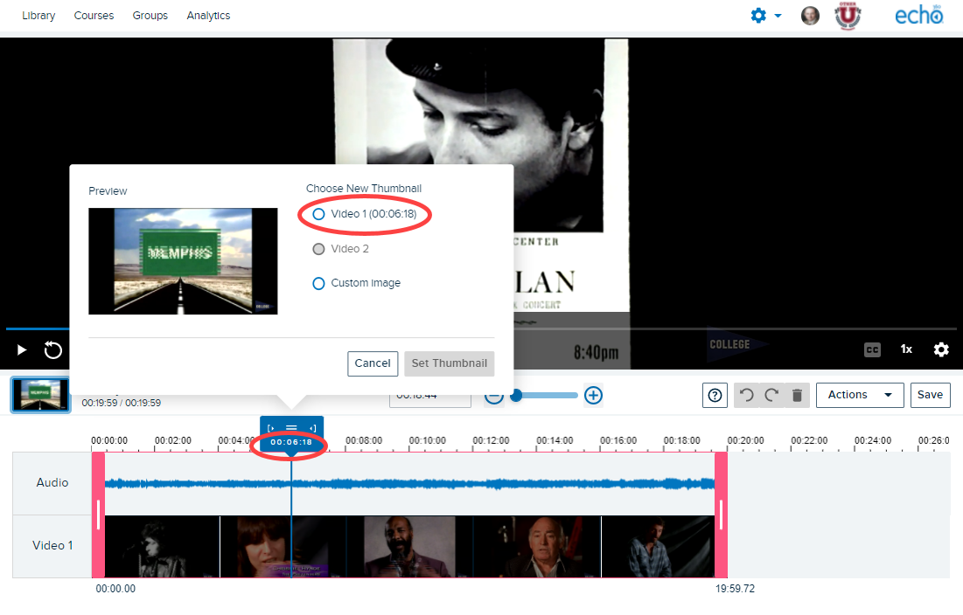The width and height of the screenshot is (963, 615).
Task: Open the Groups section
Action: [150, 16]
